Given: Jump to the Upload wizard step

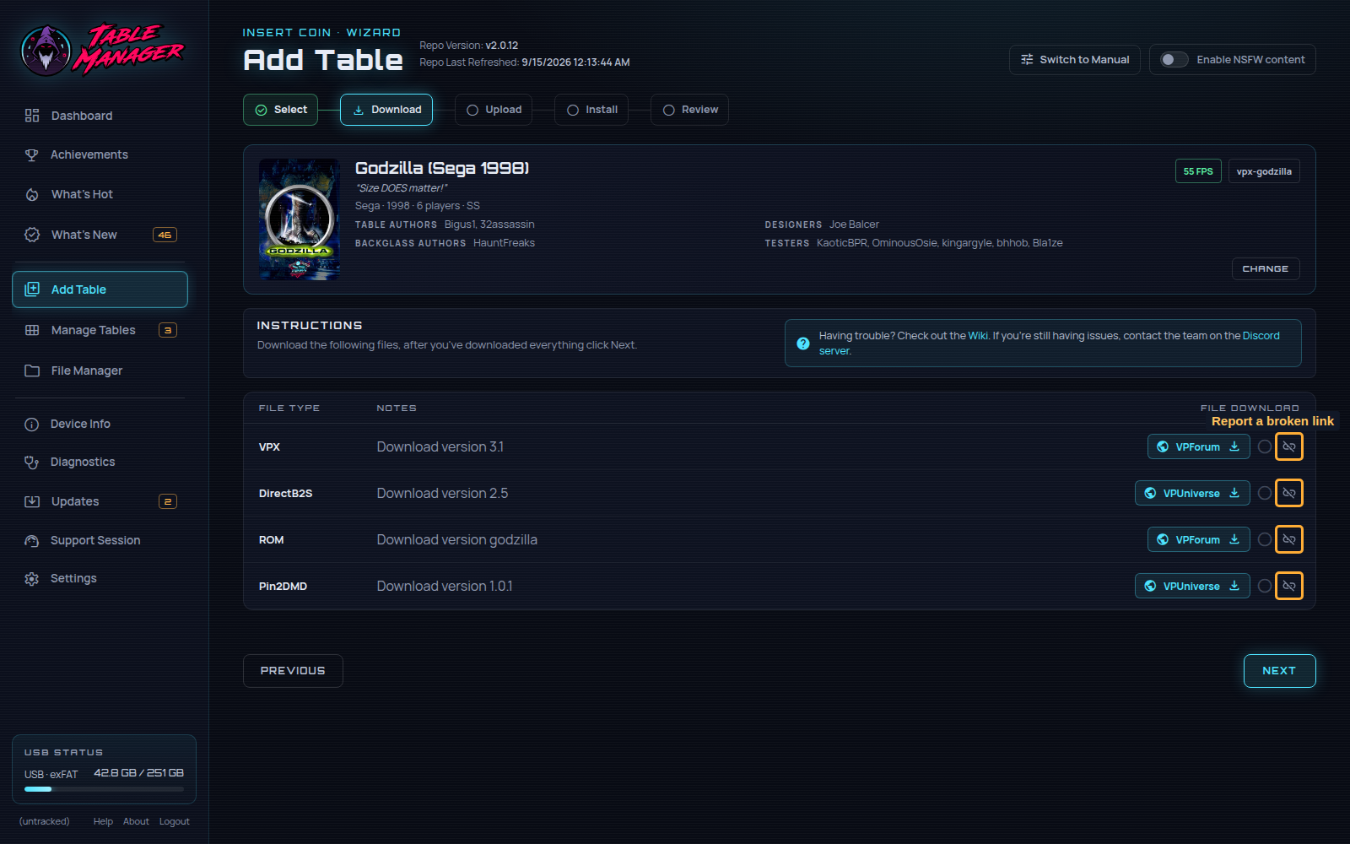Looking at the screenshot, I should click(x=494, y=110).
